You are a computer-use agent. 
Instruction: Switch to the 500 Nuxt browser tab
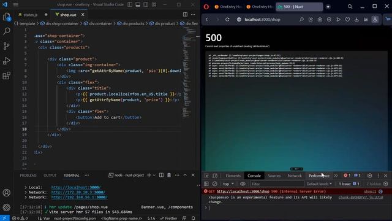[x=299, y=7]
